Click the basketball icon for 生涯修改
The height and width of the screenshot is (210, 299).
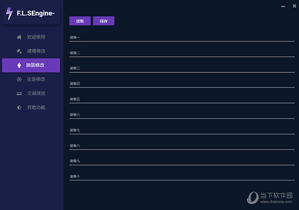pyautogui.click(x=19, y=79)
